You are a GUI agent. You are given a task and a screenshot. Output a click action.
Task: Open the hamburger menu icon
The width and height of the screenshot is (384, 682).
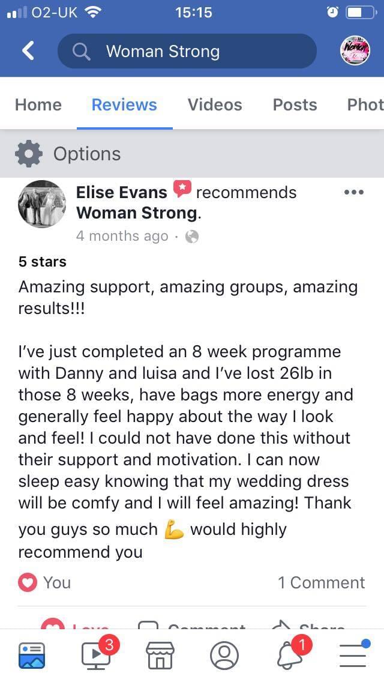click(x=353, y=655)
